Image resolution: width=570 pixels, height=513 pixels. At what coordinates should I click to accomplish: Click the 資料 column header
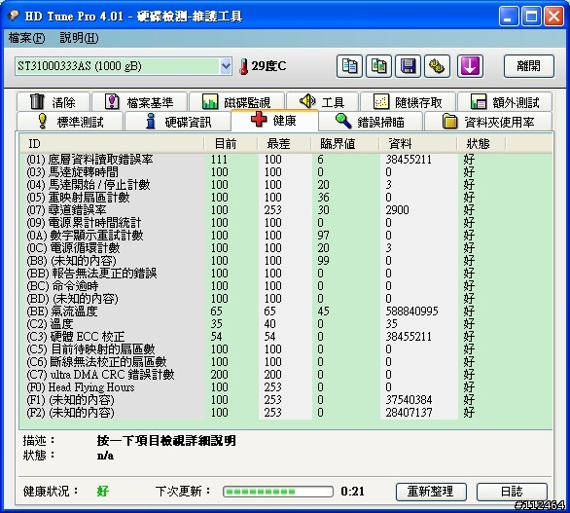pos(418,144)
